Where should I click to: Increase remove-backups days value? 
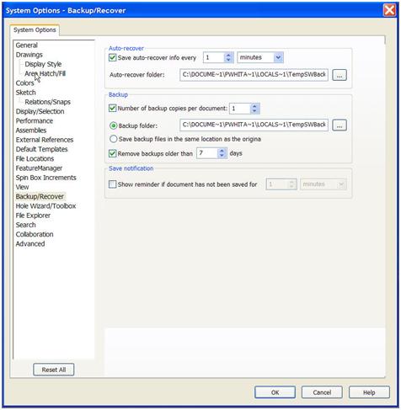tap(222, 151)
